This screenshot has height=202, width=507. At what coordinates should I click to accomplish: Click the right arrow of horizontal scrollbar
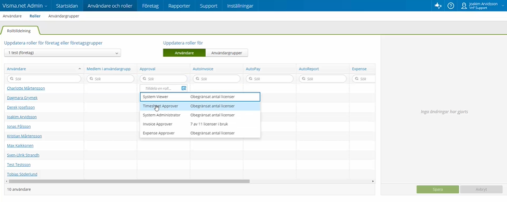click(373, 181)
